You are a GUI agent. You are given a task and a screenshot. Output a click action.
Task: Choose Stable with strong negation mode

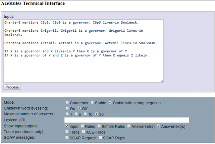pos(111,103)
